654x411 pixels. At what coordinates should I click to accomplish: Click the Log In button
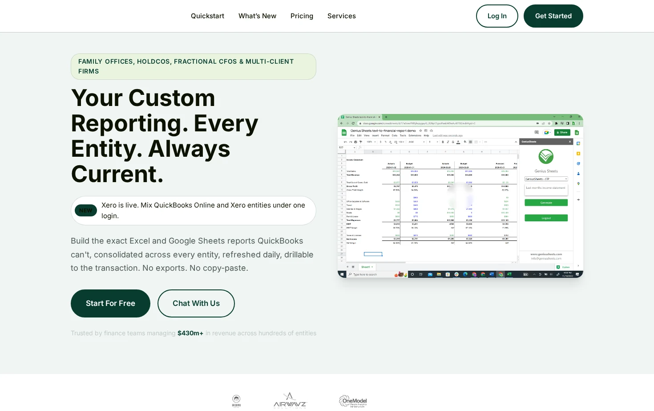point(497,16)
